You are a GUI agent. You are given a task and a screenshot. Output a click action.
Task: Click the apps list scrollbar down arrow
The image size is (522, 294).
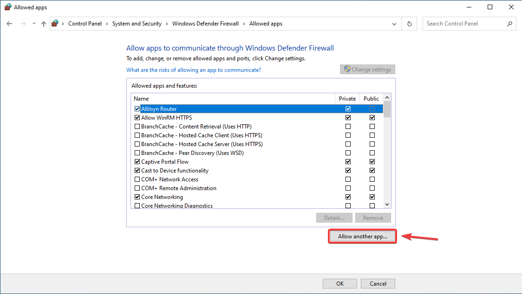[387, 205]
